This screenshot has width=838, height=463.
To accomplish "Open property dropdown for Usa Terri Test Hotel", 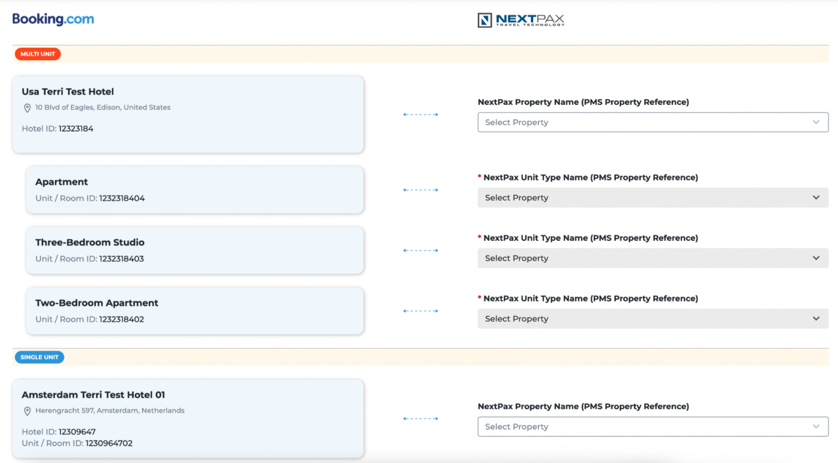I will click(653, 122).
